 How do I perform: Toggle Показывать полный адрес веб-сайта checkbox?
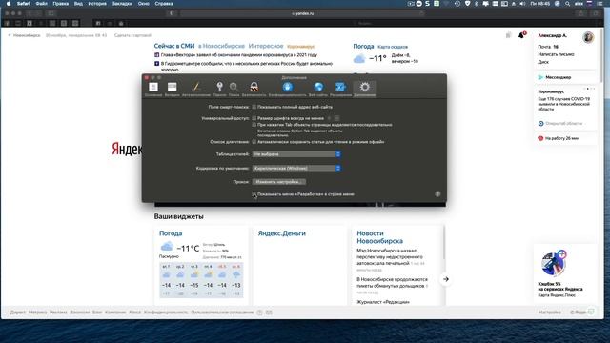(254, 107)
